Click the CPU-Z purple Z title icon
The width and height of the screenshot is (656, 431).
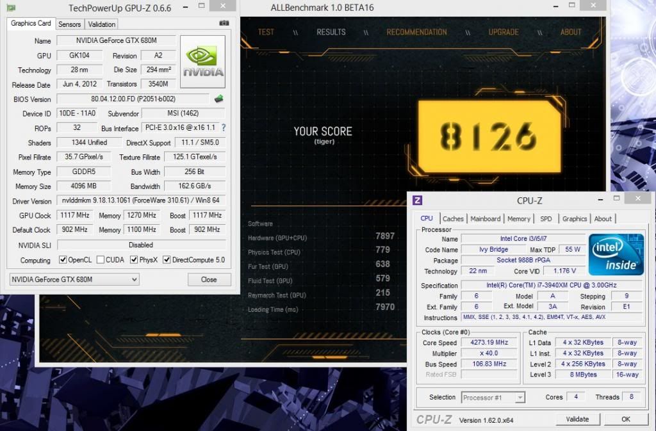click(x=417, y=200)
